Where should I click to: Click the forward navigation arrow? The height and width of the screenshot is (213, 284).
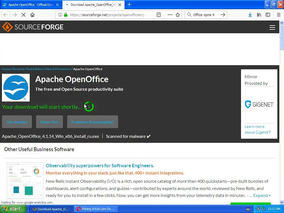[15, 15]
